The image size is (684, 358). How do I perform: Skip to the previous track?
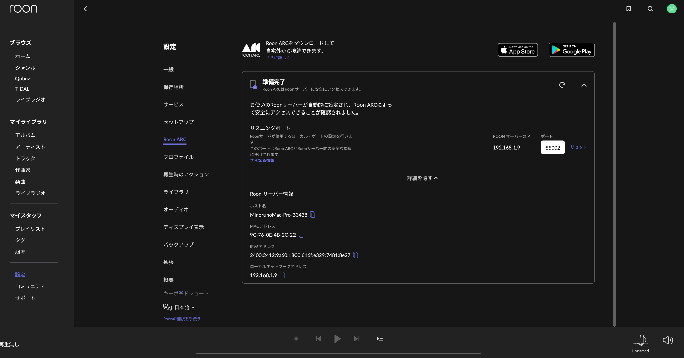tap(318, 339)
